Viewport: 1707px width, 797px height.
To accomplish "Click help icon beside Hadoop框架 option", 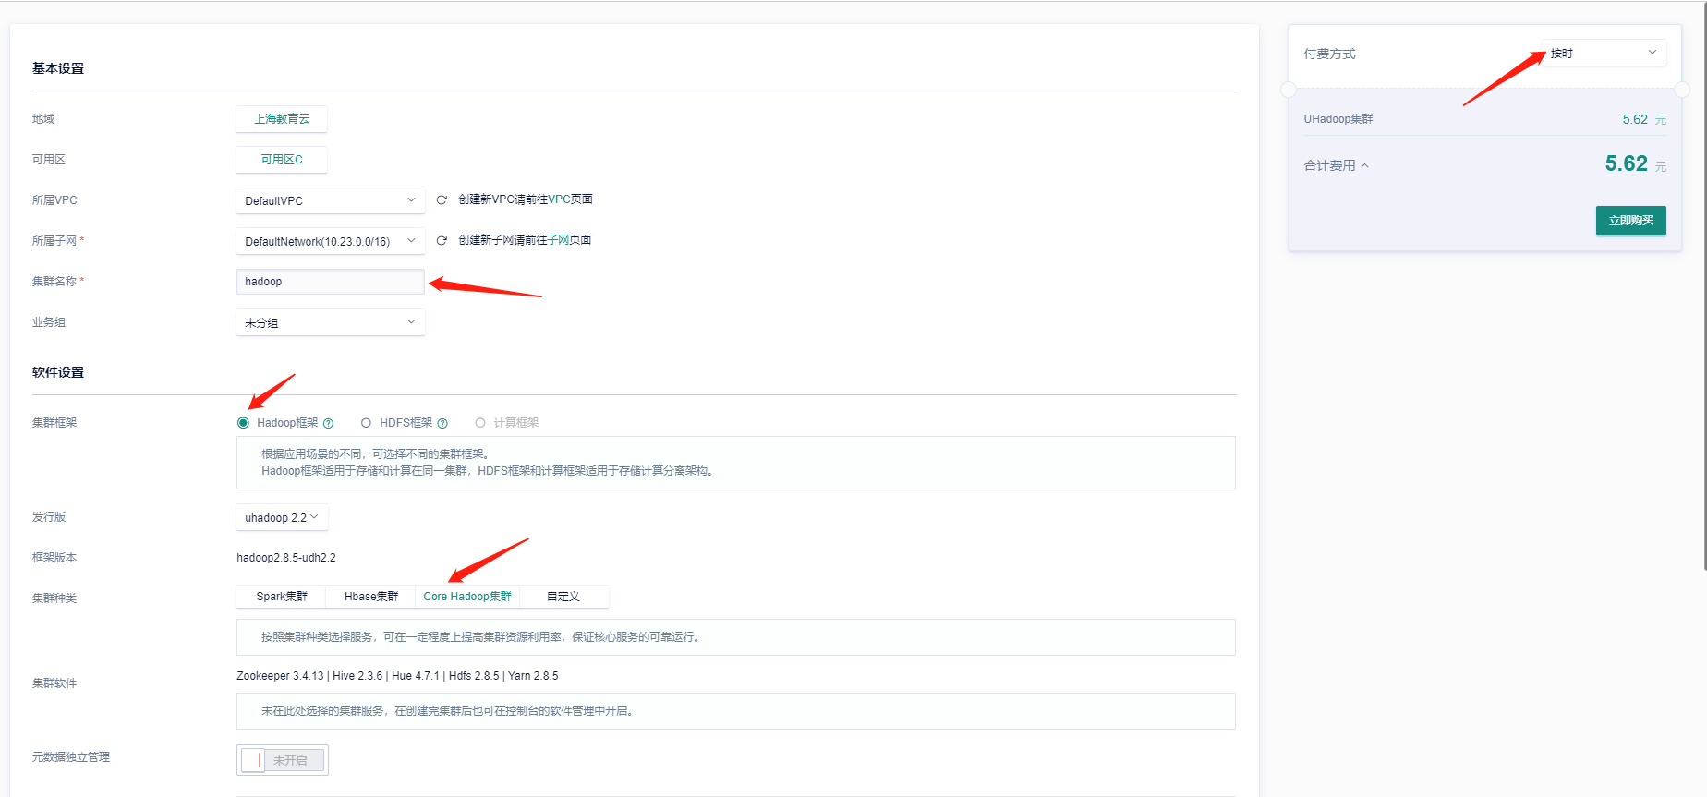I will 328,423.
